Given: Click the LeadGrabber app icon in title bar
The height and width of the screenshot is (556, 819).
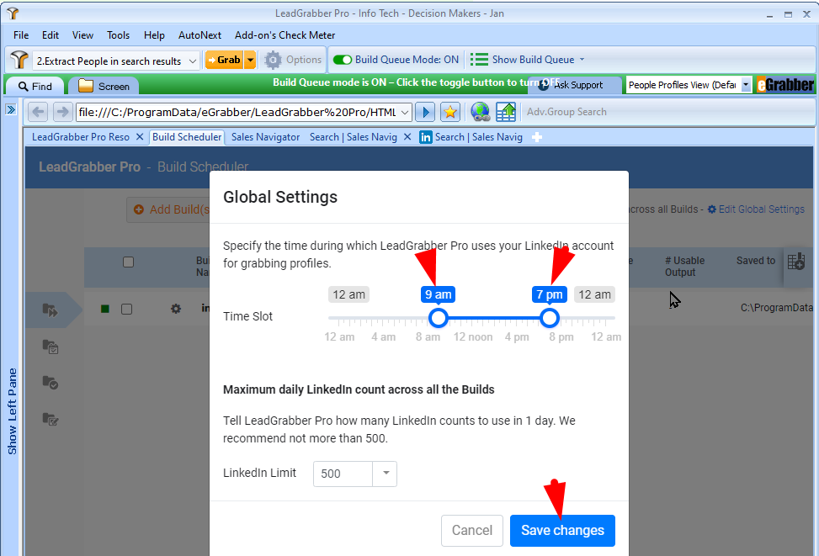Looking at the screenshot, I should 13,13.
